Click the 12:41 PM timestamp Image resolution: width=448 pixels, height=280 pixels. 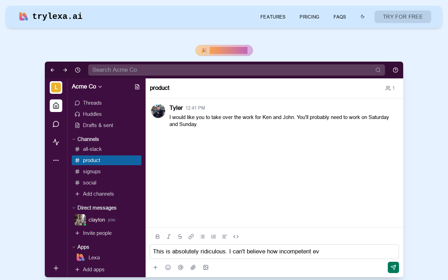point(195,108)
